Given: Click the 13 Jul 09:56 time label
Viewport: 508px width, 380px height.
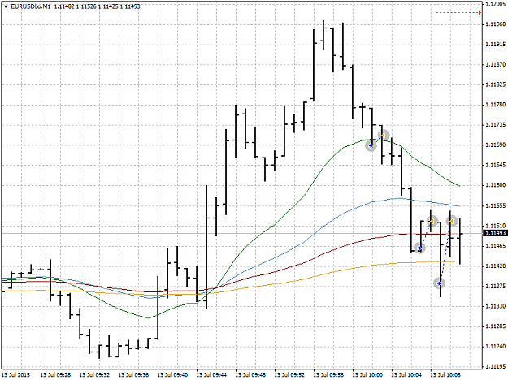Looking at the screenshot, I should (328, 375).
